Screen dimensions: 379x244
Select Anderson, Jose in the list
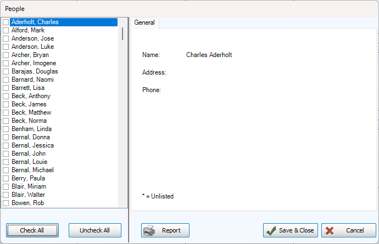pyautogui.click(x=32, y=39)
